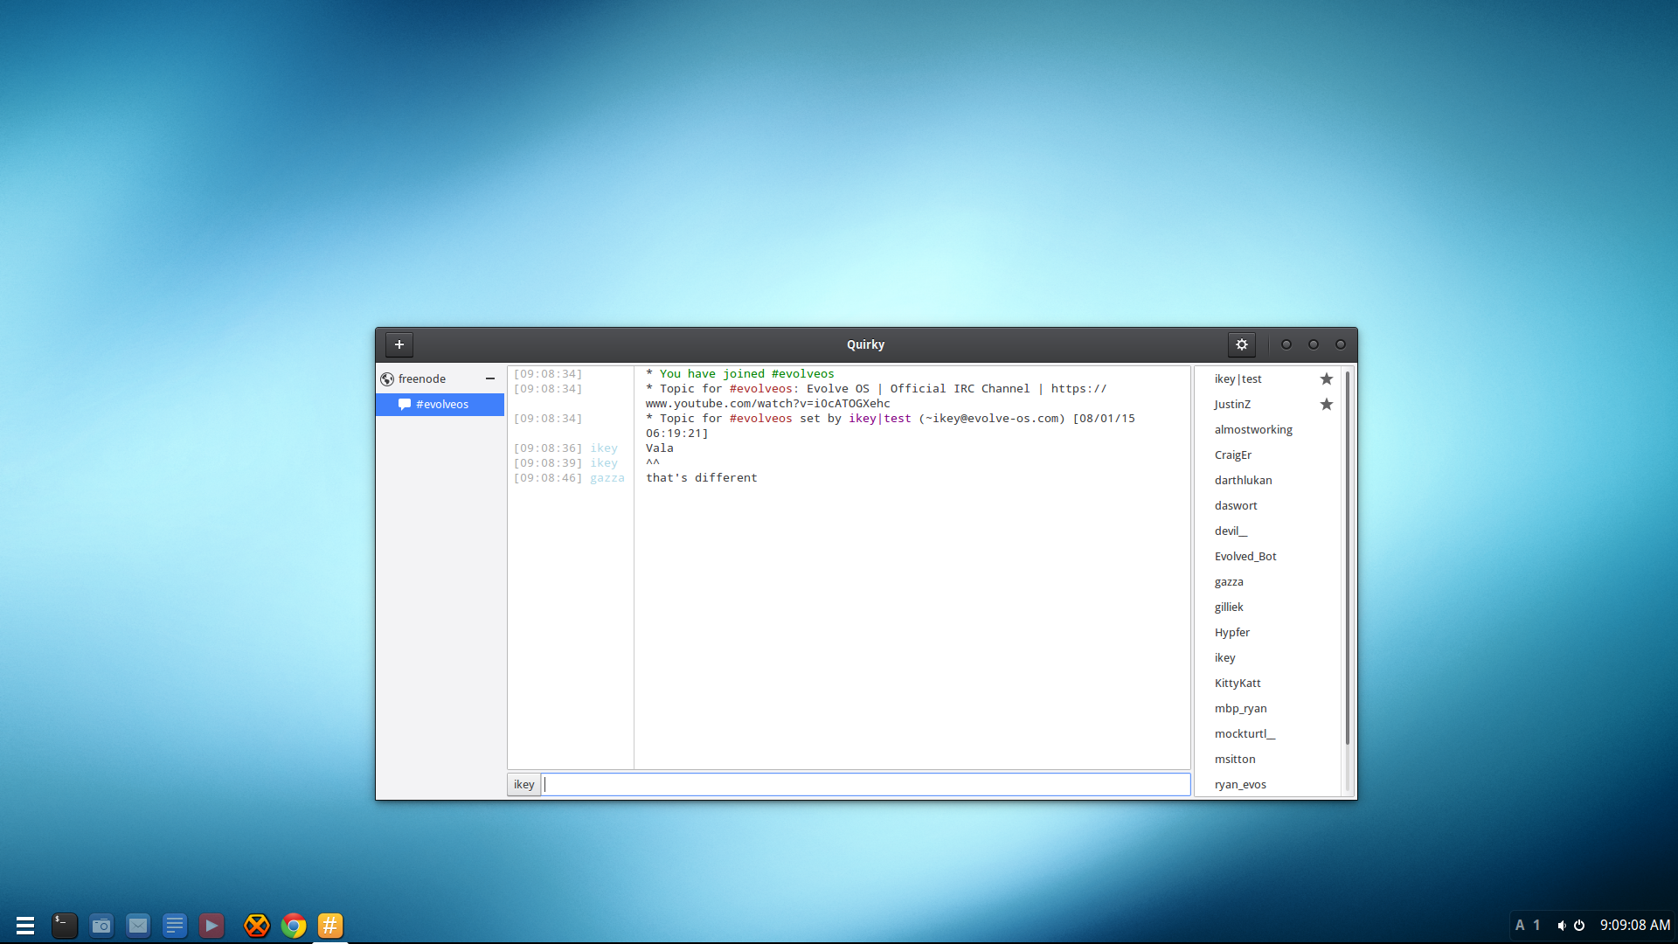
Task: Launch the terminal from the panel
Action: click(x=65, y=925)
